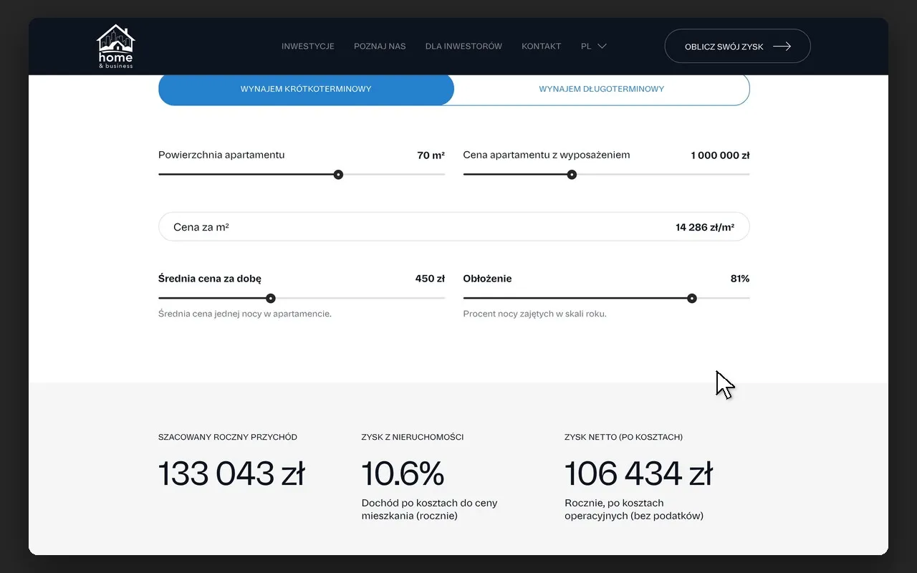
Task: Click the Średnia cena za dobę slider handle
Action: coord(271,299)
